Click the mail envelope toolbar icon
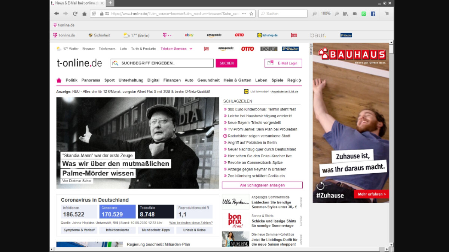The image size is (449, 252). [x=354, y=14]
